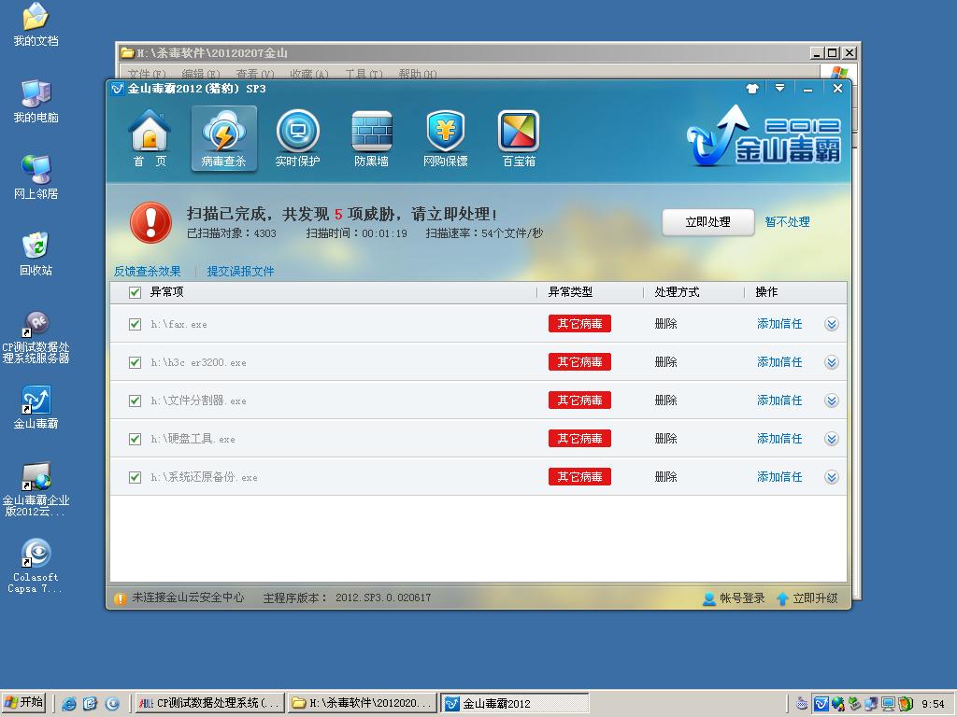Expand details for h:\h3c er3200.exe row
Screen dimensions: 957x717
coord(831,362)
